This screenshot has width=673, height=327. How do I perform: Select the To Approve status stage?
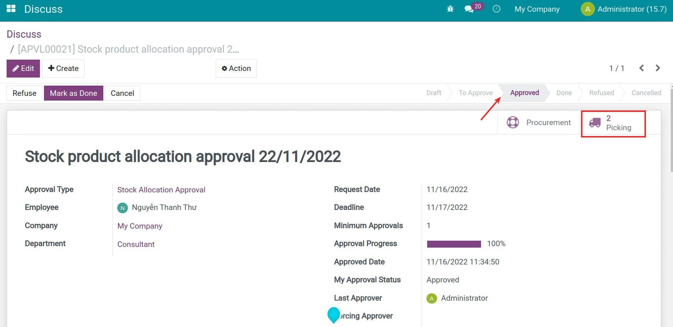[475, 93]
